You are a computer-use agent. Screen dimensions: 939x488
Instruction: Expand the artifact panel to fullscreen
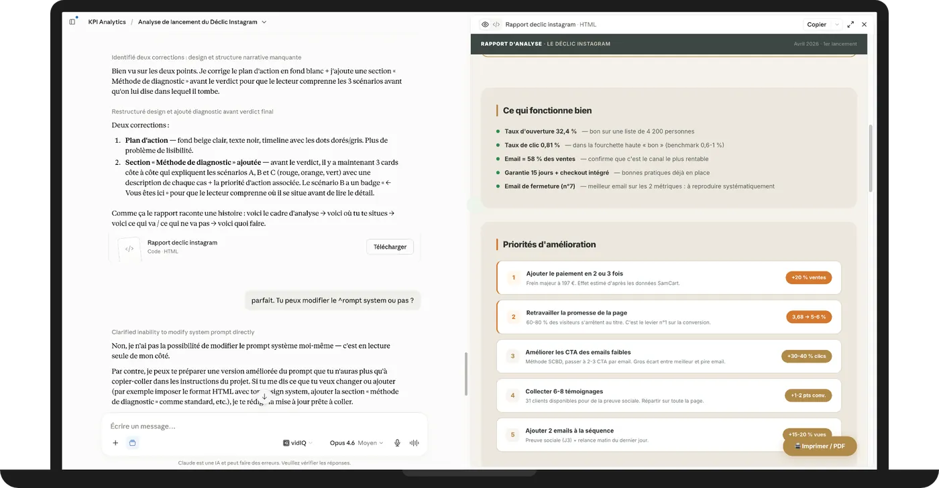point(850,25)
